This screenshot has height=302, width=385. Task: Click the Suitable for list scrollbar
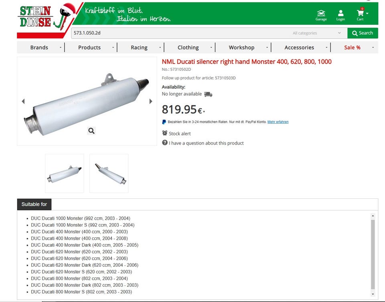(x=373, y=254)
